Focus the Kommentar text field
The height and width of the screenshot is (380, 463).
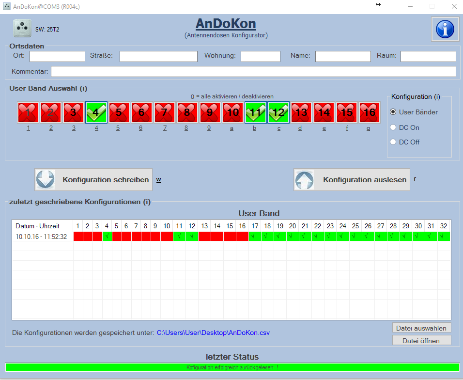tap(253, 72)
